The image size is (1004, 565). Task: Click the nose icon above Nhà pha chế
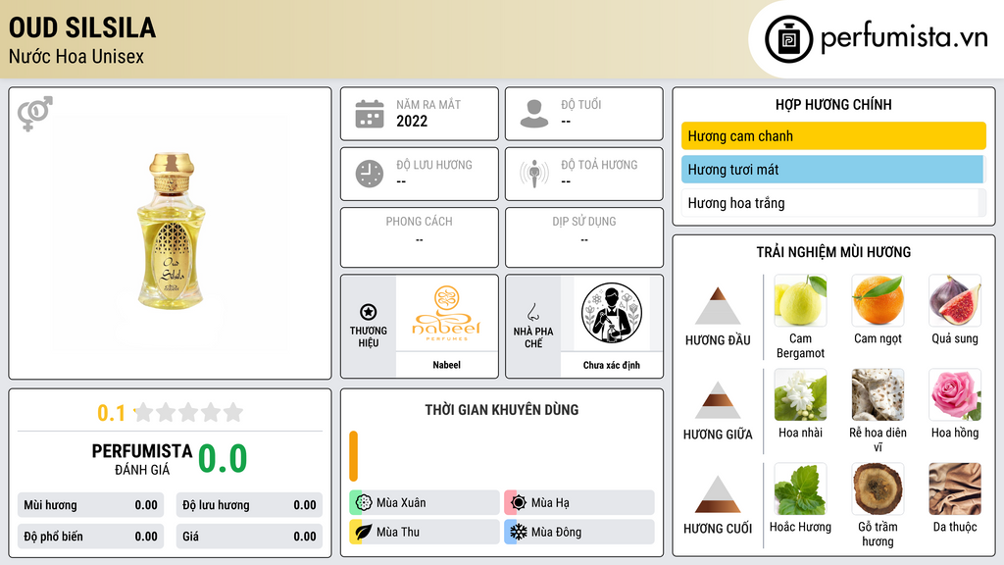(x=532, y=312)
